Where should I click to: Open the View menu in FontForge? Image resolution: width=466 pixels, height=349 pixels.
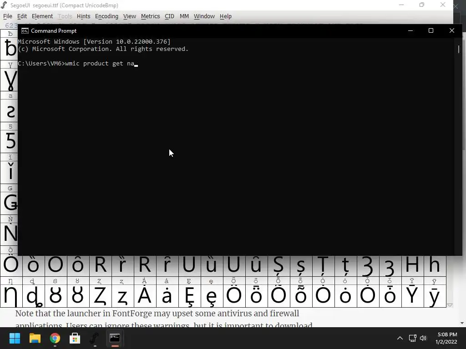130,16
